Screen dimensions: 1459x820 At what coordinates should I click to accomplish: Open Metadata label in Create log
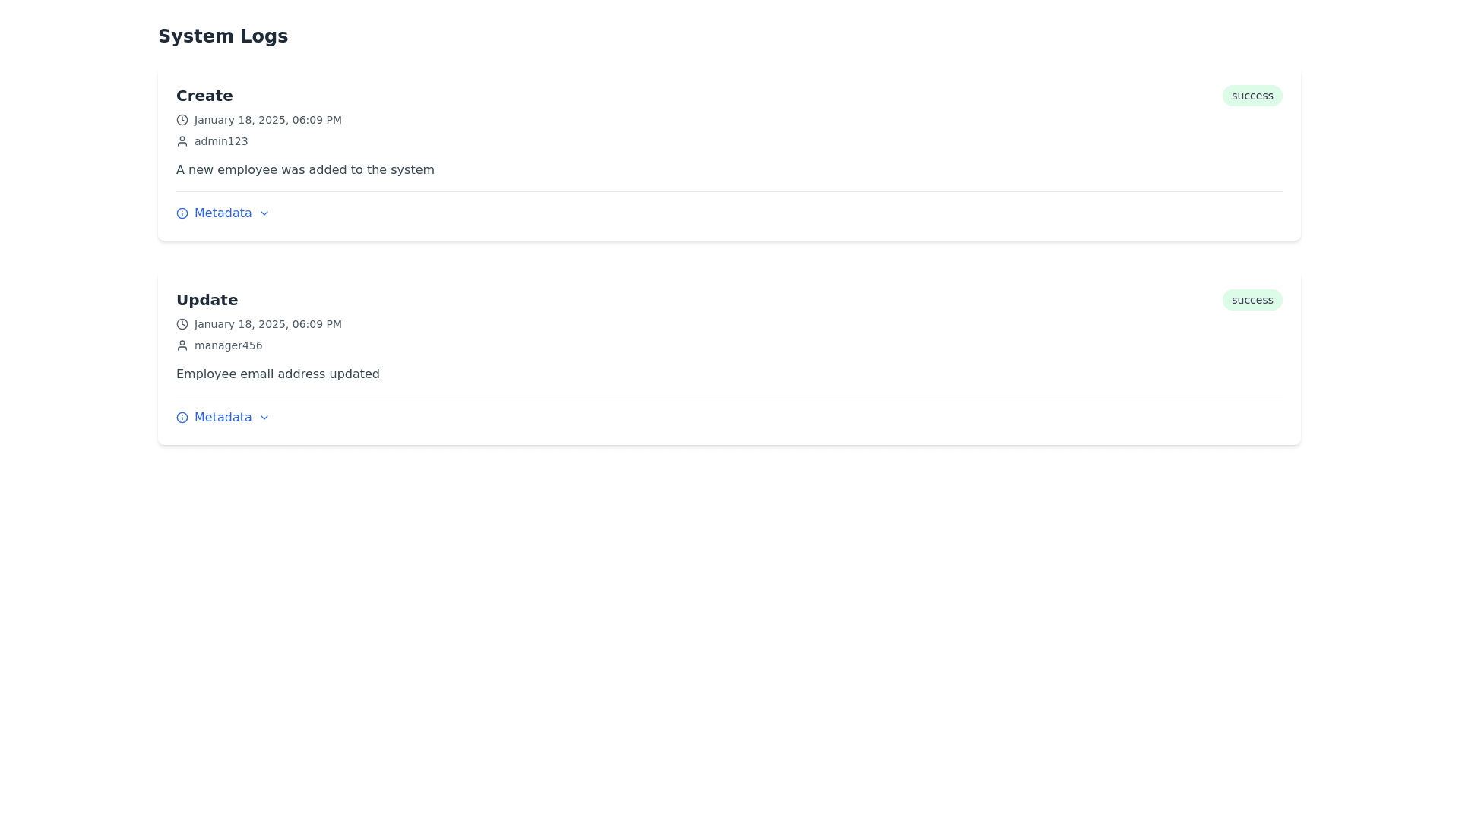point(223,213)
